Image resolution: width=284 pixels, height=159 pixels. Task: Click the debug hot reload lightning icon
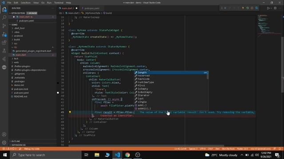[x=243, y=8]
